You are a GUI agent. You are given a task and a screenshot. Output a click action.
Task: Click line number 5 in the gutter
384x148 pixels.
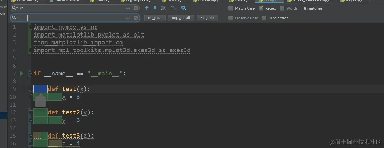pos(14,58)
